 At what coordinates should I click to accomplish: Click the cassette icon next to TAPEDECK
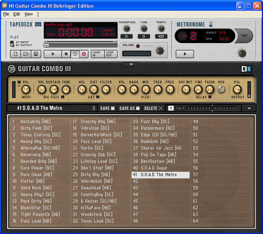[x=38, y=24]
